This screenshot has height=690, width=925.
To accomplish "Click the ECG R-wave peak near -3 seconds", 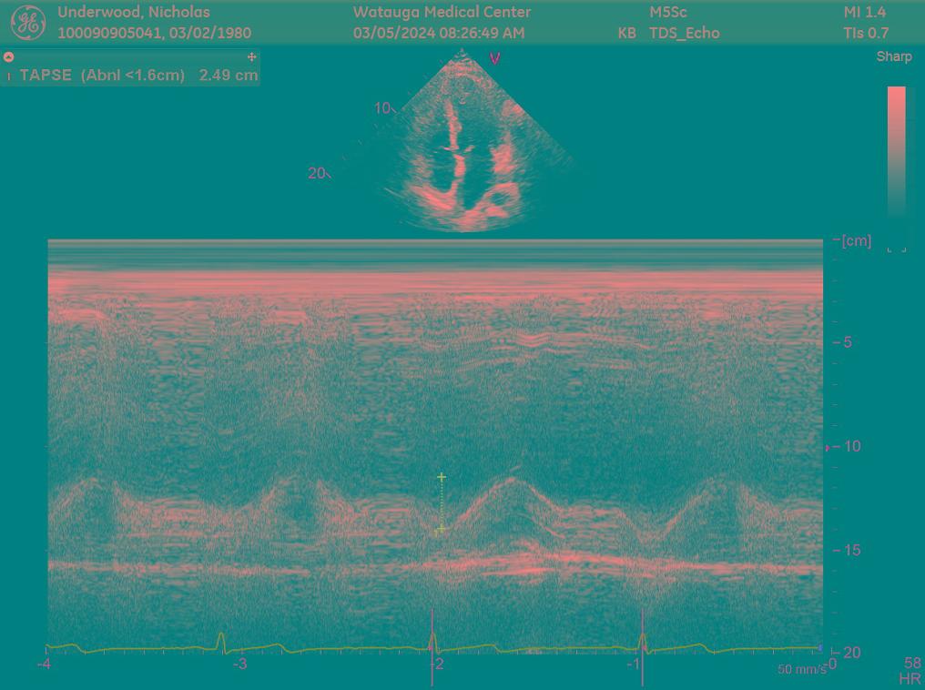I will point(222,640).
